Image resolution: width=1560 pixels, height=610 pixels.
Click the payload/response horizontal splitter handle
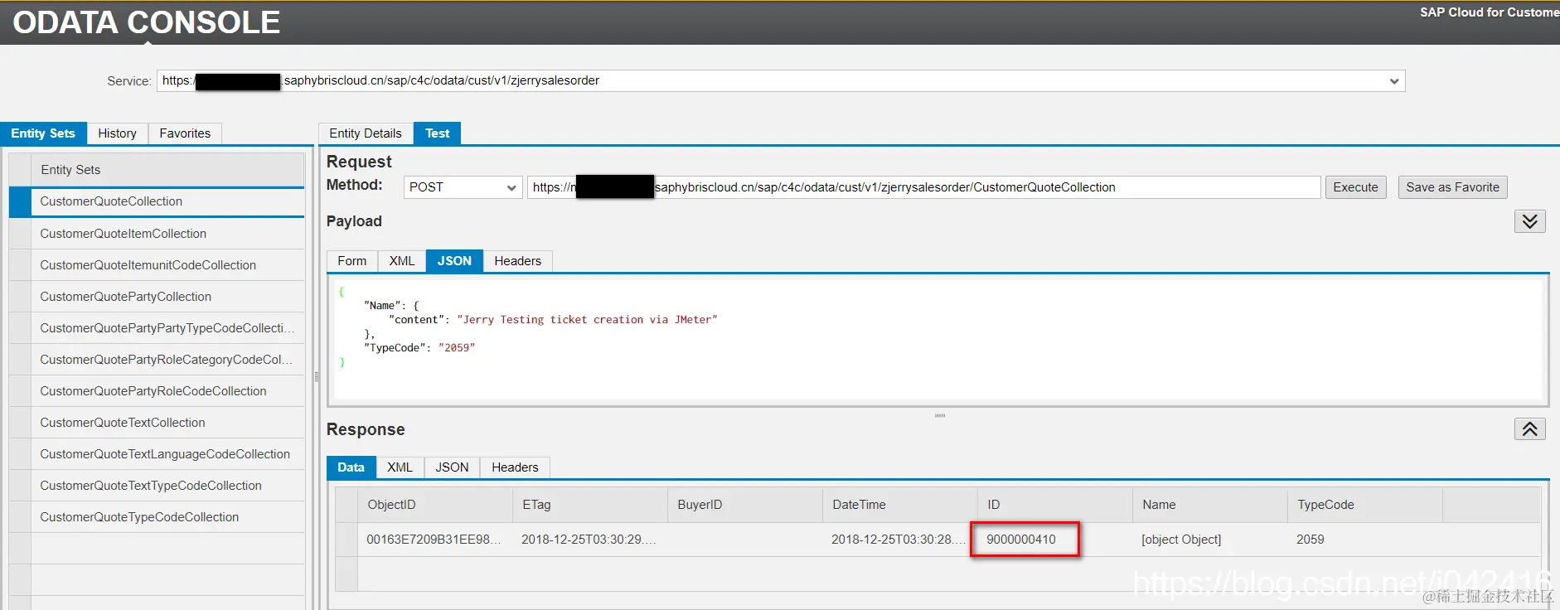939,415
